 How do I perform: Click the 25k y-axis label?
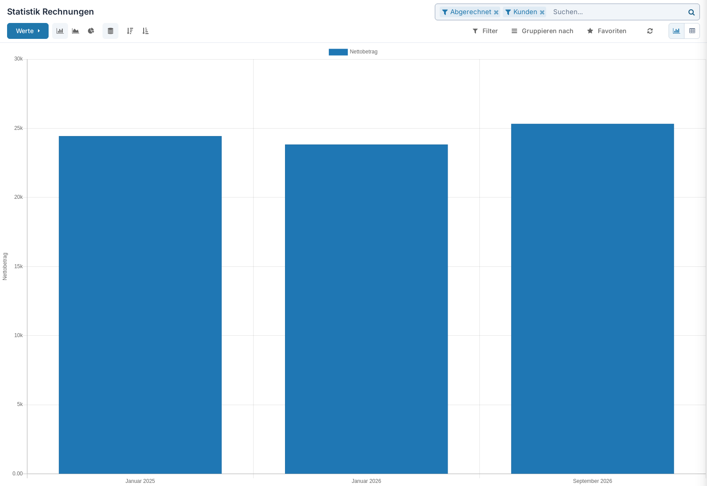pyautogui.click(x=19, y=128)
